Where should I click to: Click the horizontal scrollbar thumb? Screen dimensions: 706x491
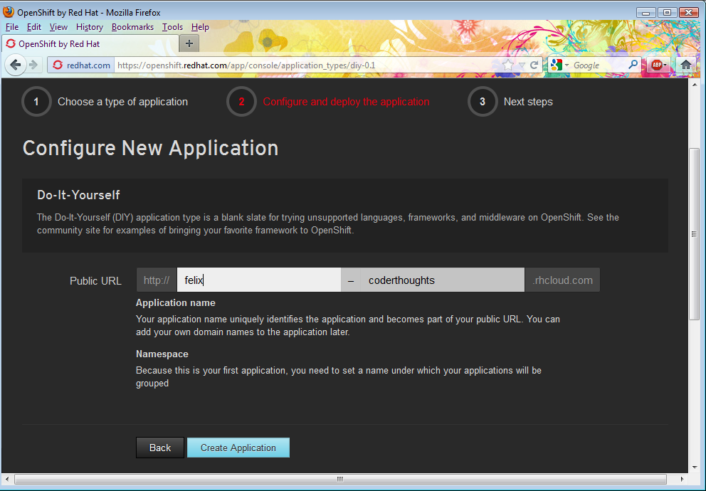[x=340, y=480]
